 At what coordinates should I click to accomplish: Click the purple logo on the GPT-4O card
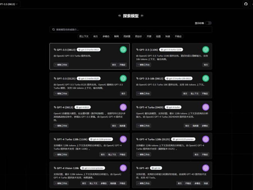(x=205, y=168)
